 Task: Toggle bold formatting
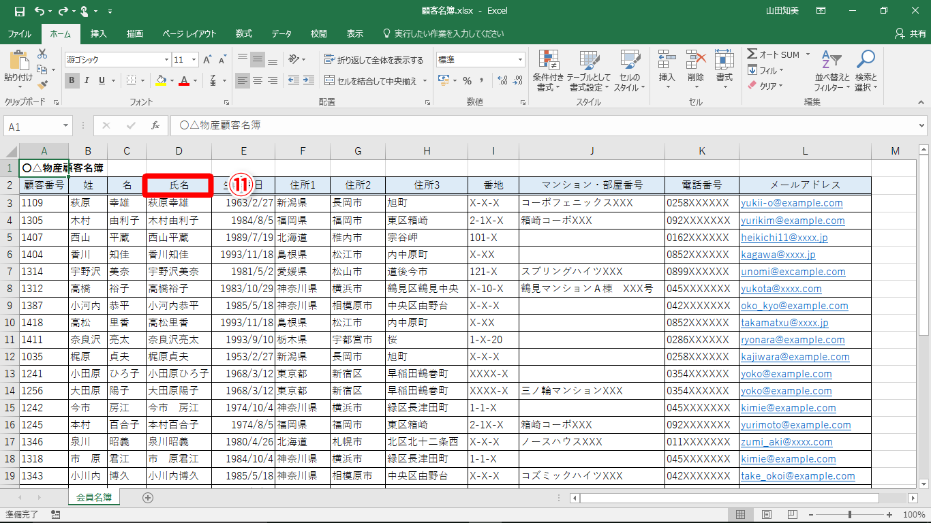pyautogui.click(x=72, y=80)
